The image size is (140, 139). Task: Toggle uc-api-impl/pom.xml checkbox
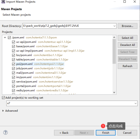click(13, 51)
